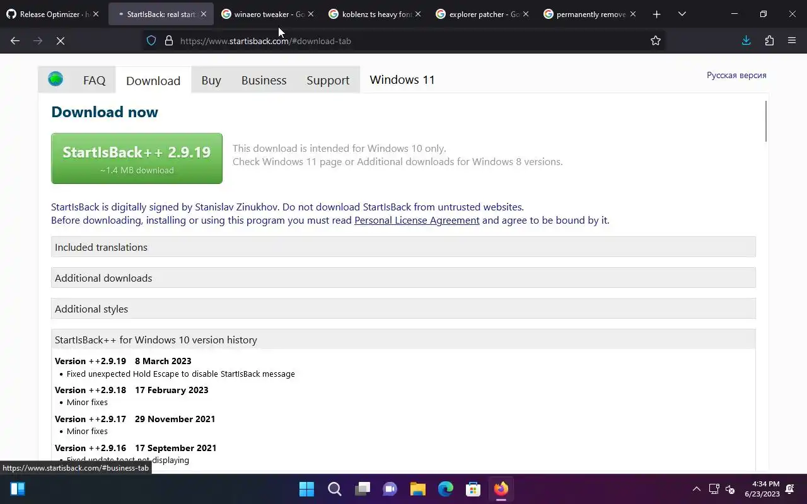The width and height of the screenshot is (807, 504).
Task: Open a new tab with plus button
Action: (656, 14)
